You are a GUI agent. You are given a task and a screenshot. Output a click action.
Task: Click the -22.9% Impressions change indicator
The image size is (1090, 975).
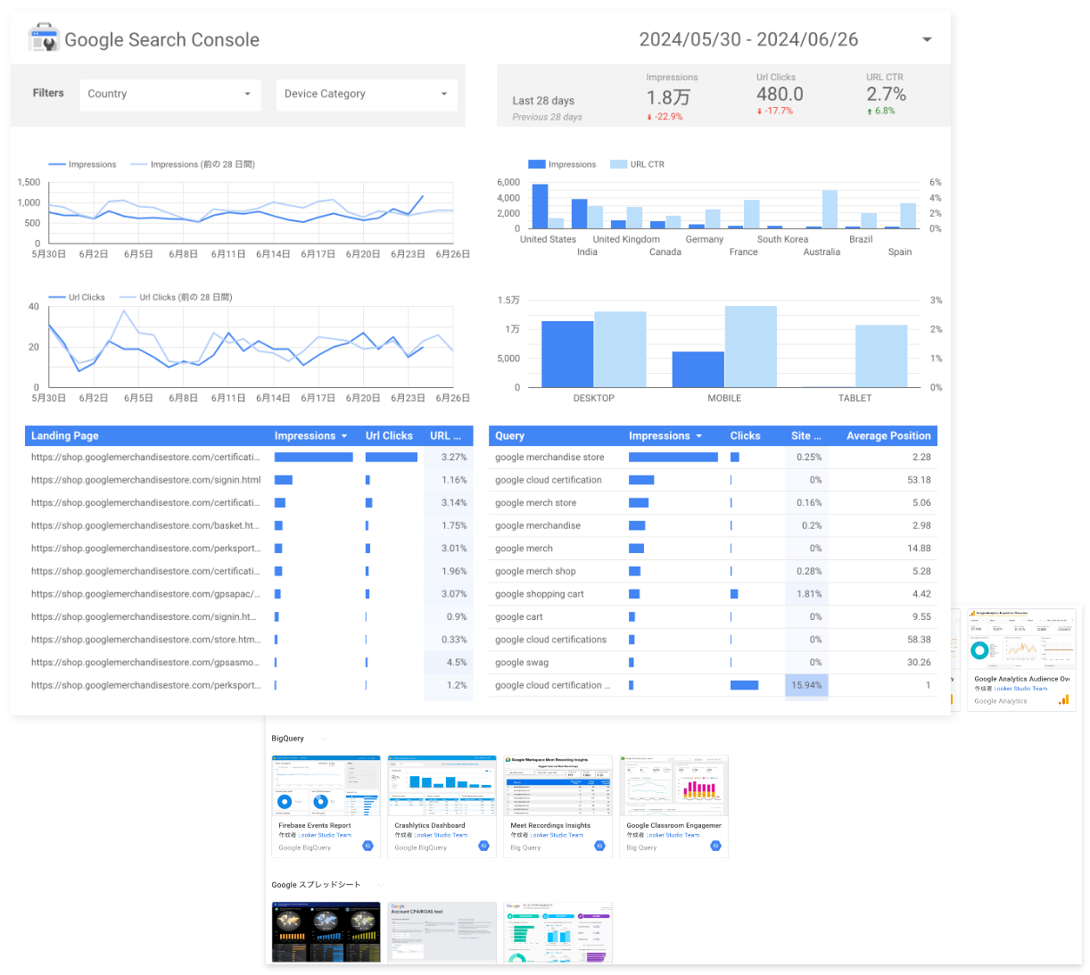665,117
